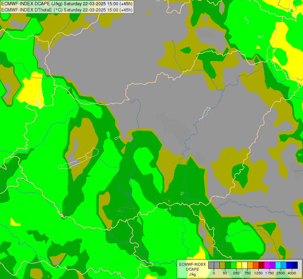303x279 pixels.
Task: Click the legend label 250
Action: coord(236,273)
